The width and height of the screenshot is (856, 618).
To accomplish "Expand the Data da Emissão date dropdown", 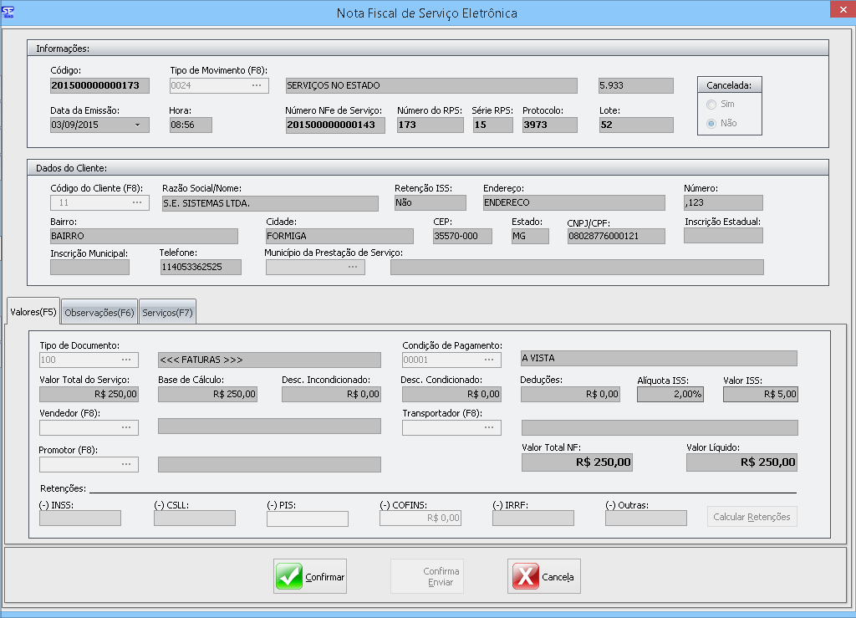I will pos(138,125).
